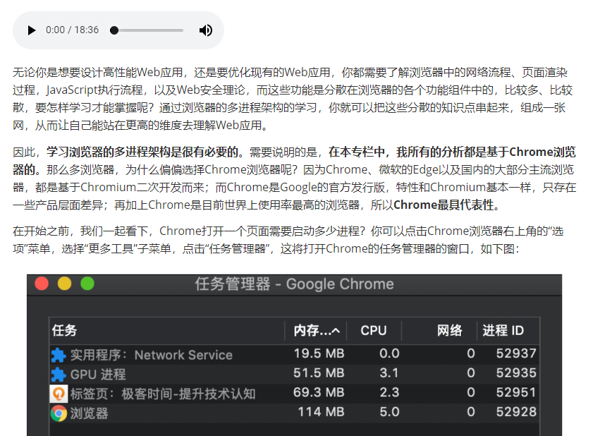
Task: Click the 进程 ID column header
Action: [508, 330]
